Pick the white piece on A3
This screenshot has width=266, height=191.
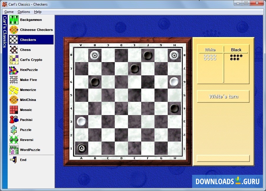coord(82,122)
